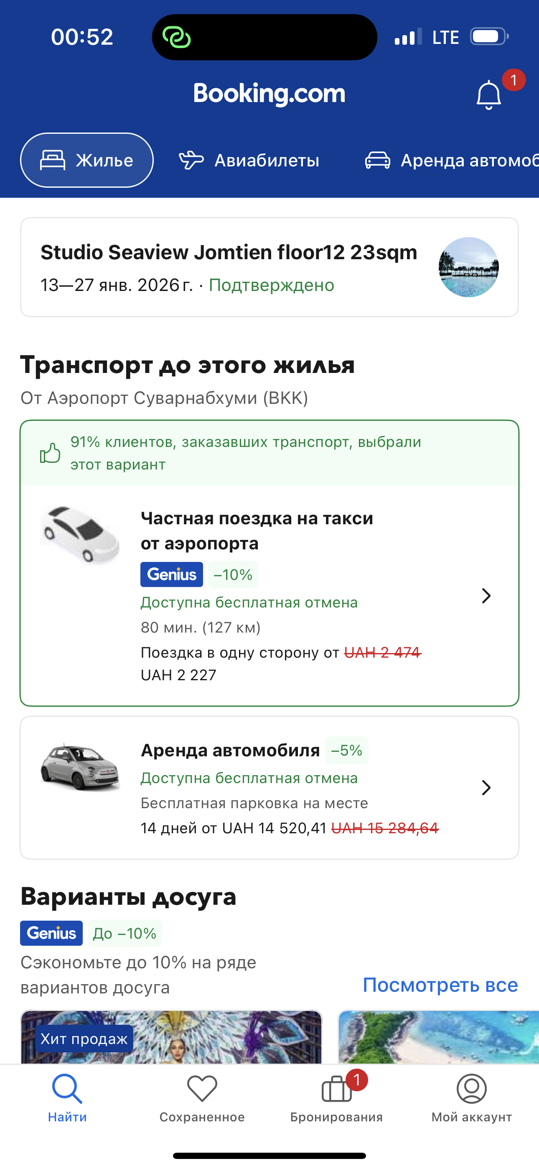The height and width of the screenshot is (1169, 539).
Task: Tap the taxi car image
Action: pos(80,535)
